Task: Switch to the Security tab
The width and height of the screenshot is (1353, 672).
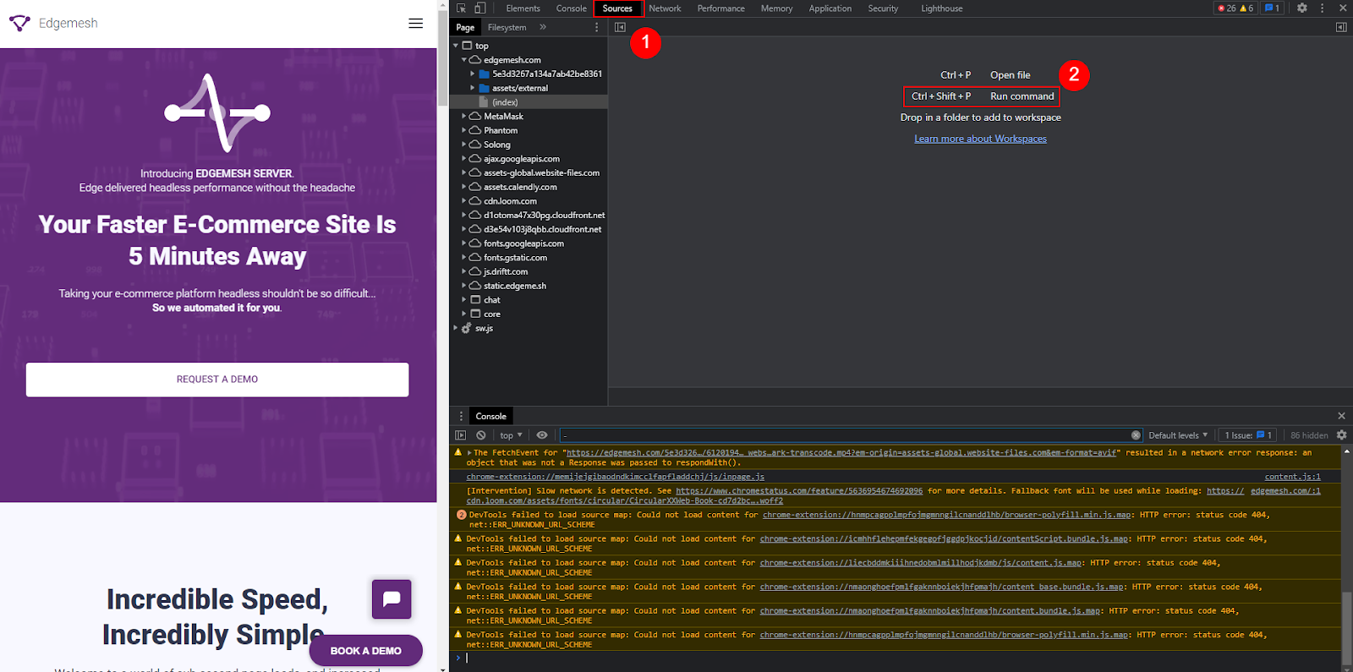Action: [x=883, y=8]
